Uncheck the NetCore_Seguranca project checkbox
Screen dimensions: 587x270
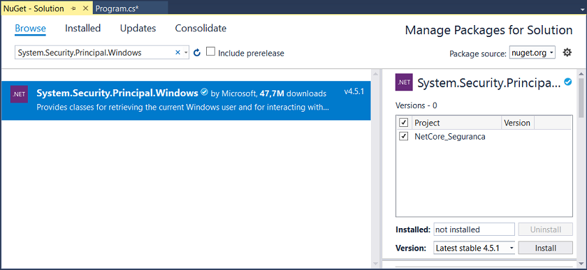tap(404, 136)
